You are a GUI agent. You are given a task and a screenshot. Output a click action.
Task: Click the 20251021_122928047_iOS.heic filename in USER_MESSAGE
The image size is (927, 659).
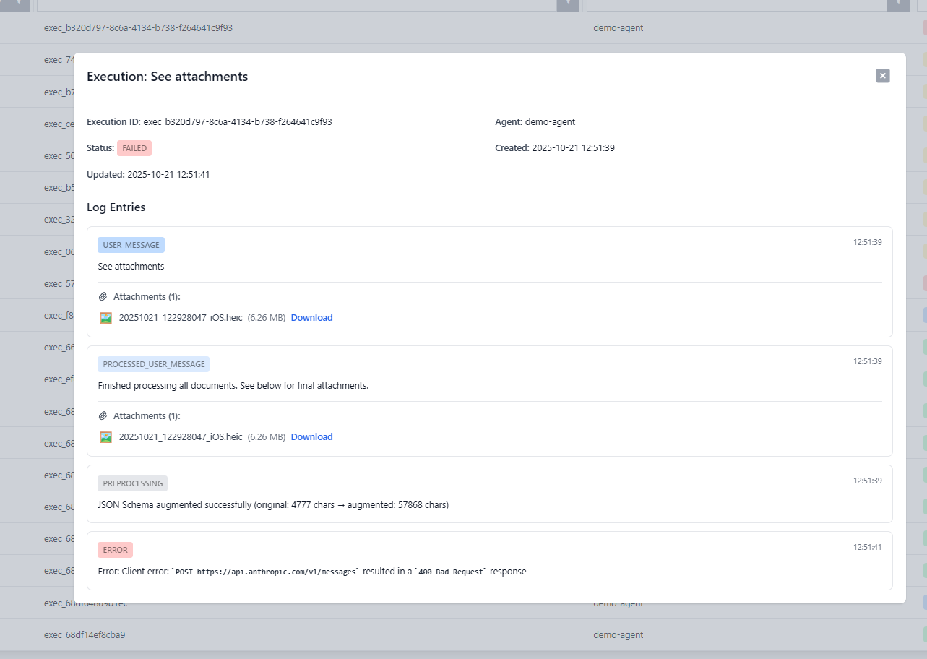click(x=181, y=318)
